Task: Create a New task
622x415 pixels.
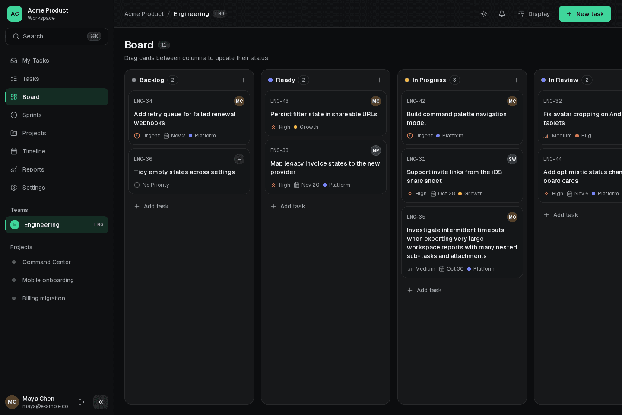Action: click(x=585, y=14)
